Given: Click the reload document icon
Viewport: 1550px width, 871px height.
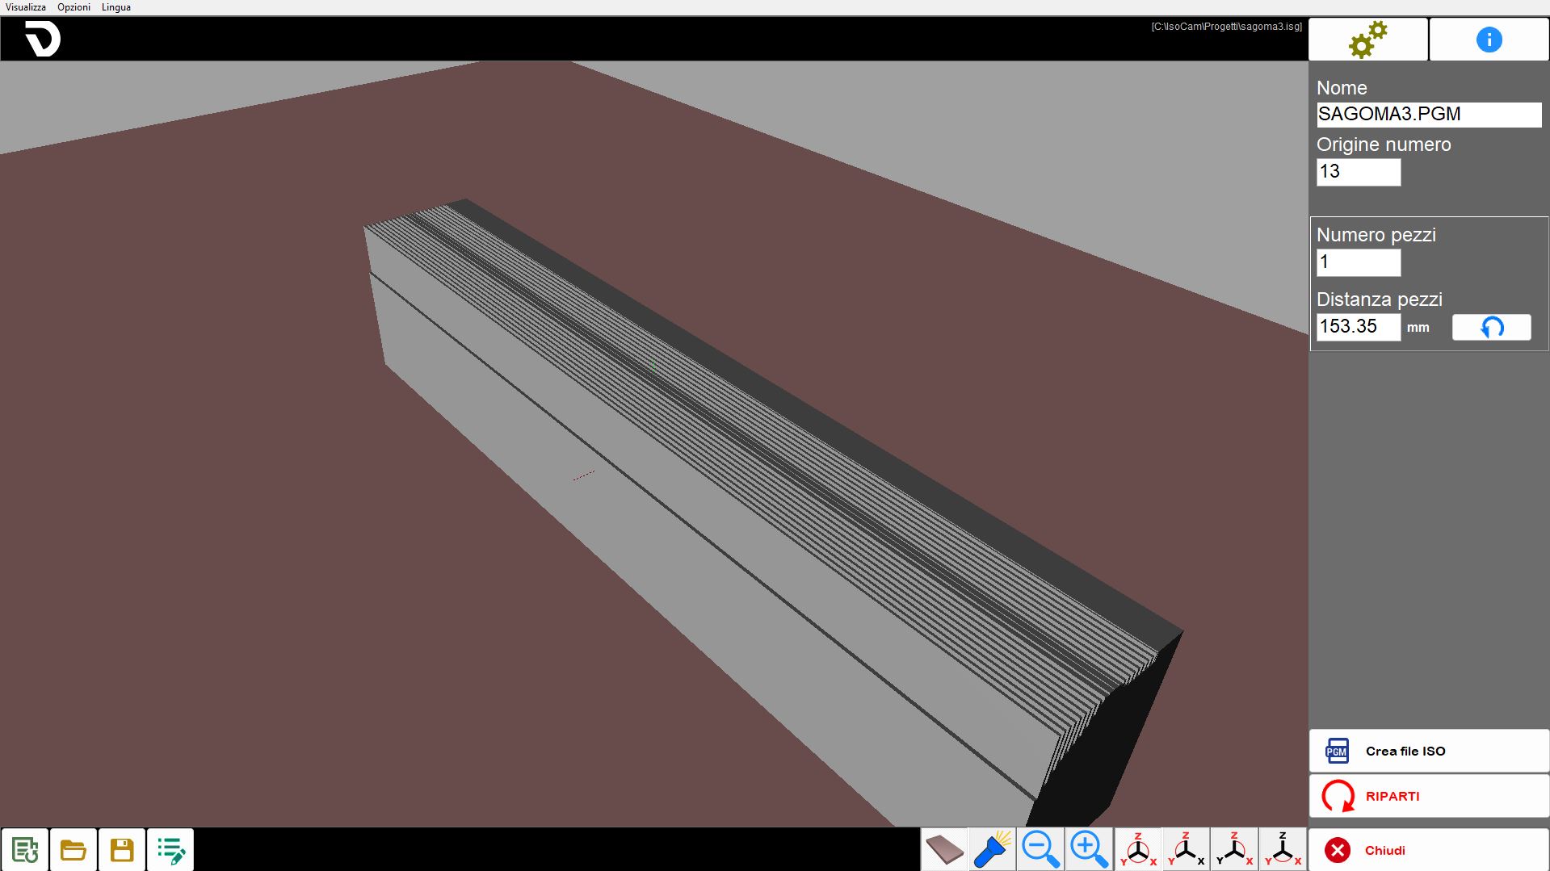Looking at the screenshot, I should tap(25, 849).
